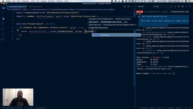Click the UTF-8 encoding in status bar
The image size is (193, 109).
[160, 108]
